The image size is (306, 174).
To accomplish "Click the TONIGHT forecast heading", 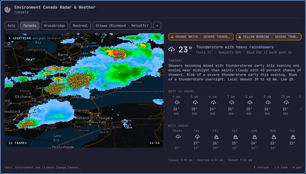I will (175, 61).
